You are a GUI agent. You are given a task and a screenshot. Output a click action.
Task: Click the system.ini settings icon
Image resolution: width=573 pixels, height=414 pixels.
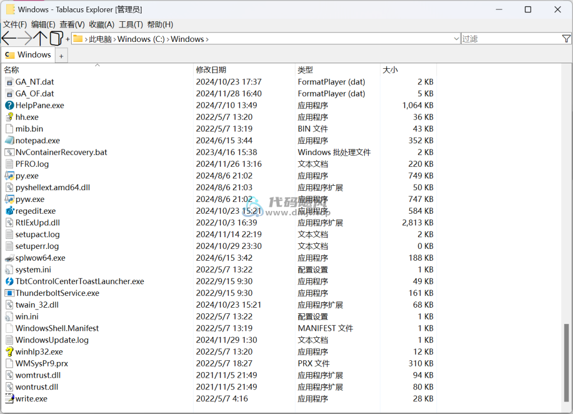(10, 270)
